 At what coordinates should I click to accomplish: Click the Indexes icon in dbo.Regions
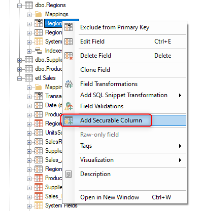[x=39, y=51]
